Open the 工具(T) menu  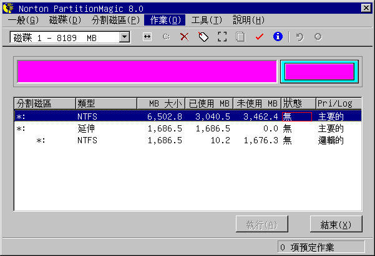[x=207, y=20]
